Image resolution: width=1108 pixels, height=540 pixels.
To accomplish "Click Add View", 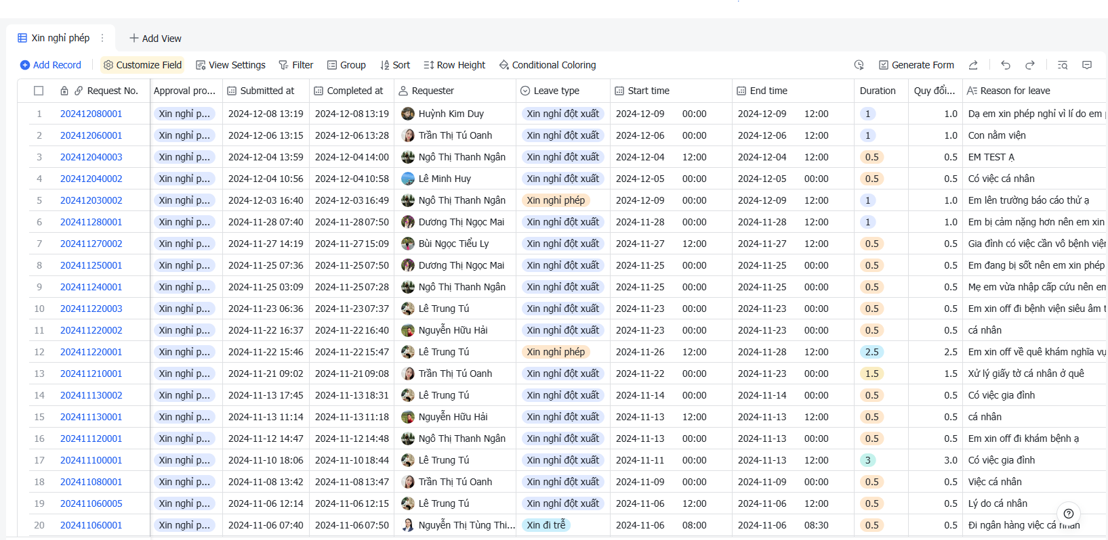I will coord(155,39).
